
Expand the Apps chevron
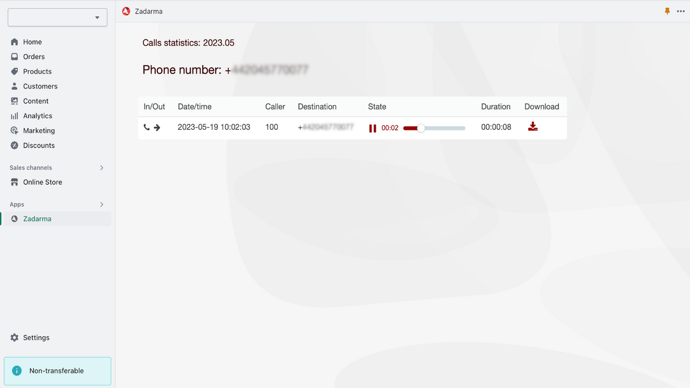click(x=102, y=204)
